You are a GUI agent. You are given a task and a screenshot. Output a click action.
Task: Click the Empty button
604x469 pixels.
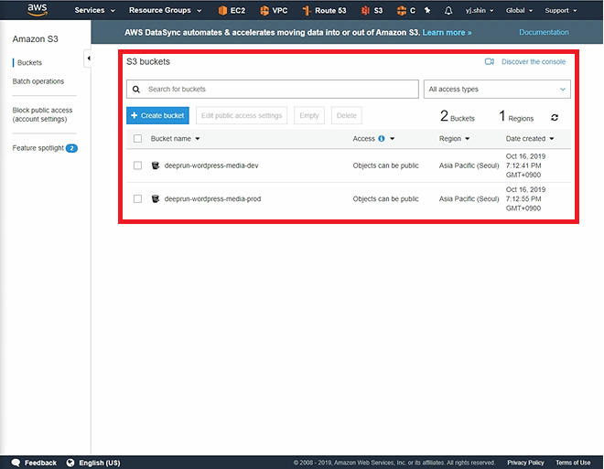click(309, 115)
